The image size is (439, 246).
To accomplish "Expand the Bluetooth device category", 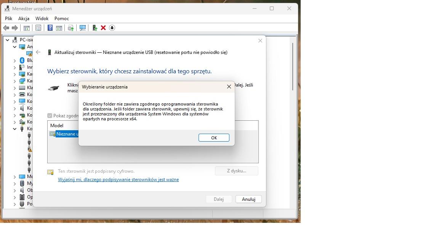I will pos(15,60).
